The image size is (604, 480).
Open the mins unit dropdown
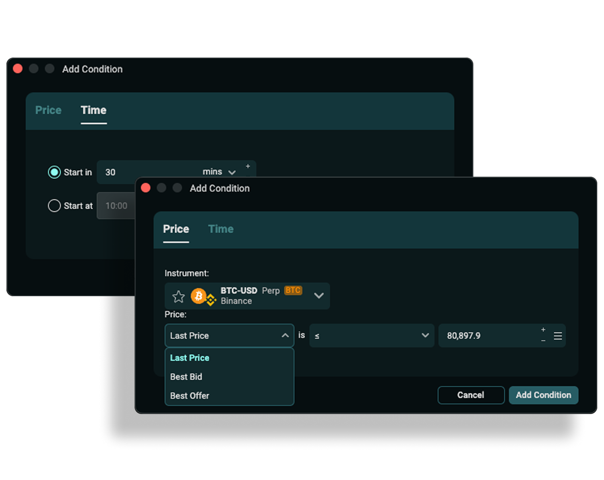coord(219,172)
